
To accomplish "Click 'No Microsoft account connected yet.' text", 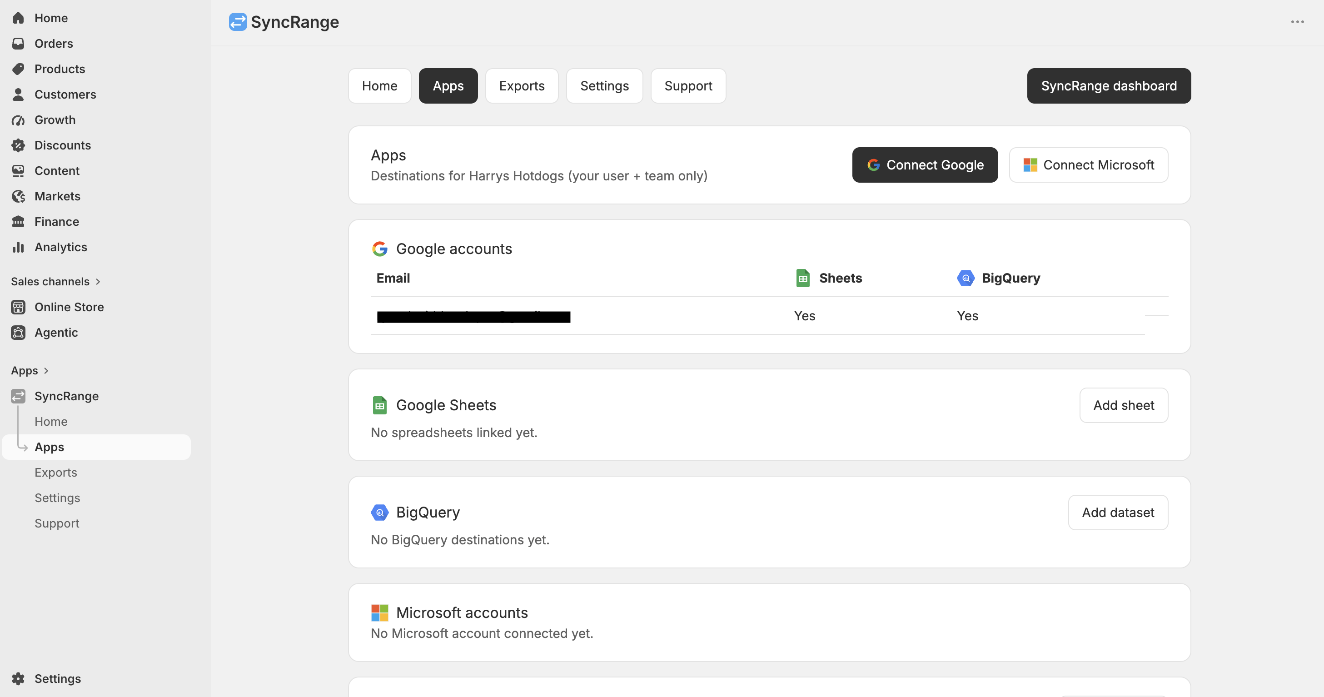I will [x=482, y=633].
